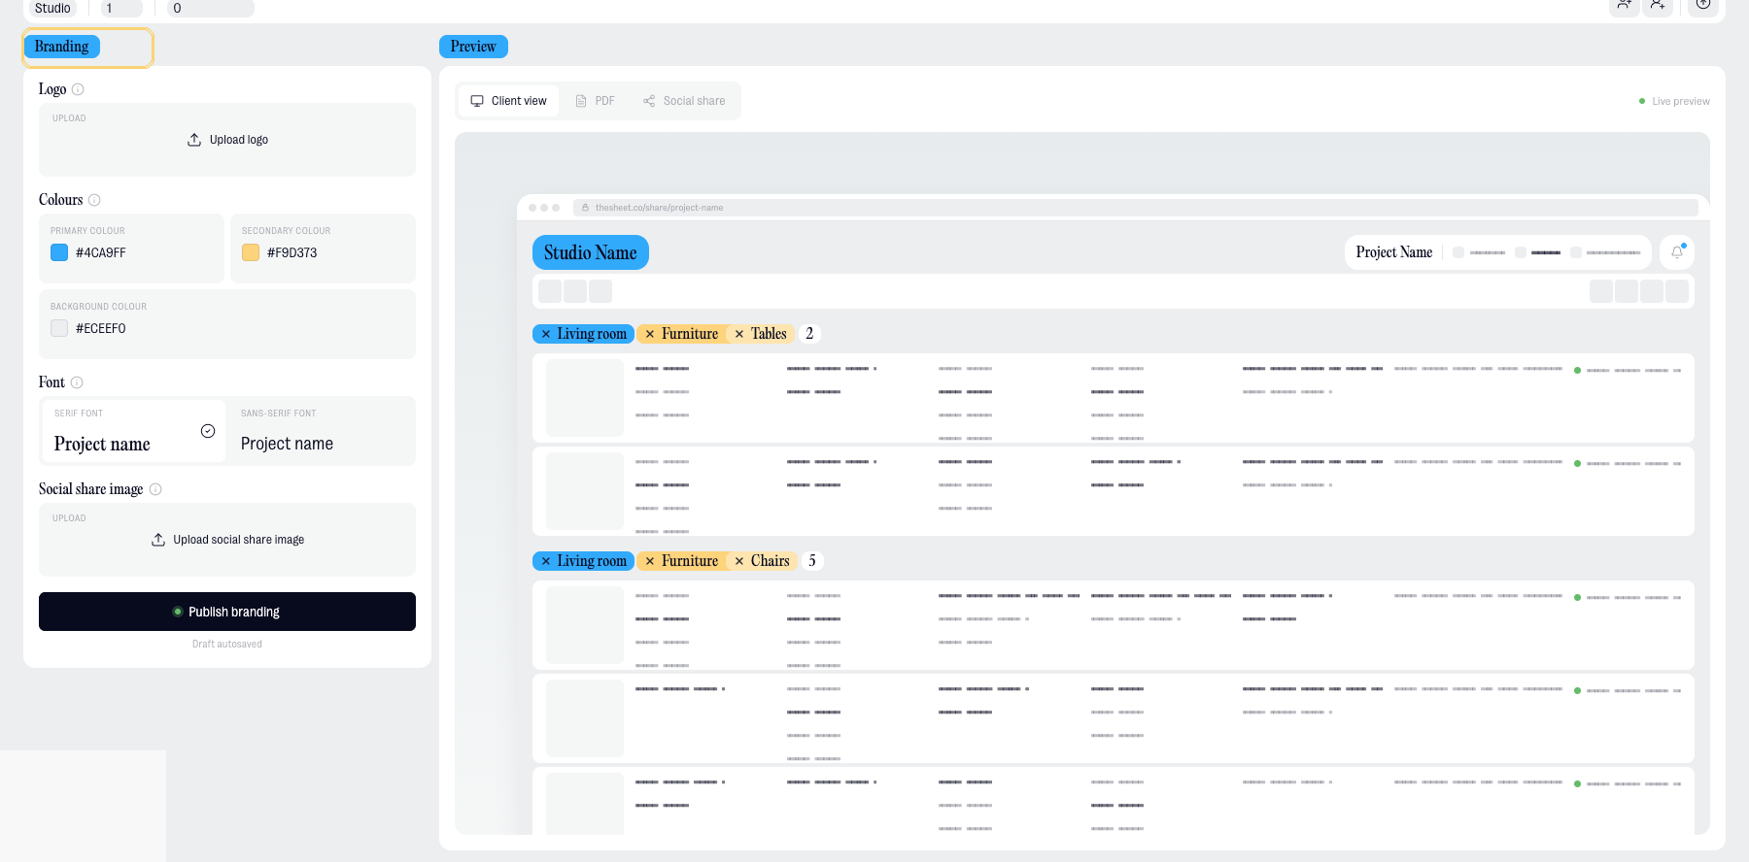Viewport: 1749px width, 862px height.
Task: Select the sans-serif font Project name option
Action: (322, 431)
